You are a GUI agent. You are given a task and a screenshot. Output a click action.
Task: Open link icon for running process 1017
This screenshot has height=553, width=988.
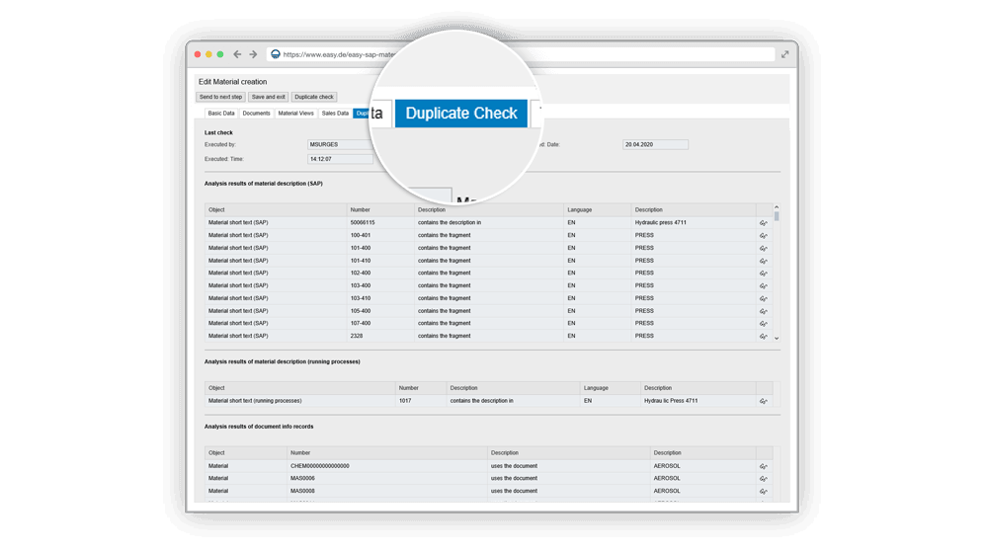[763, 401]
